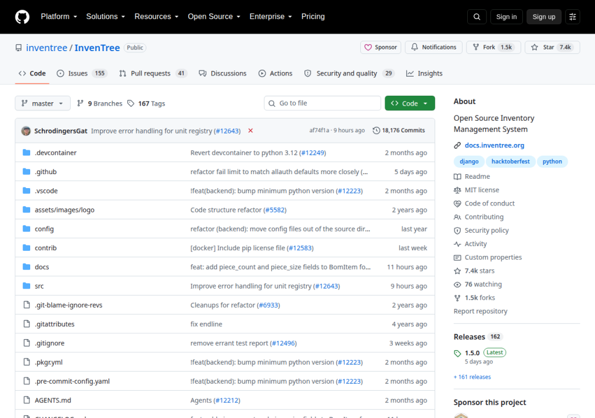595x418 pixels.
Task: Open the Releases heading link
Action: click(469, 337)
